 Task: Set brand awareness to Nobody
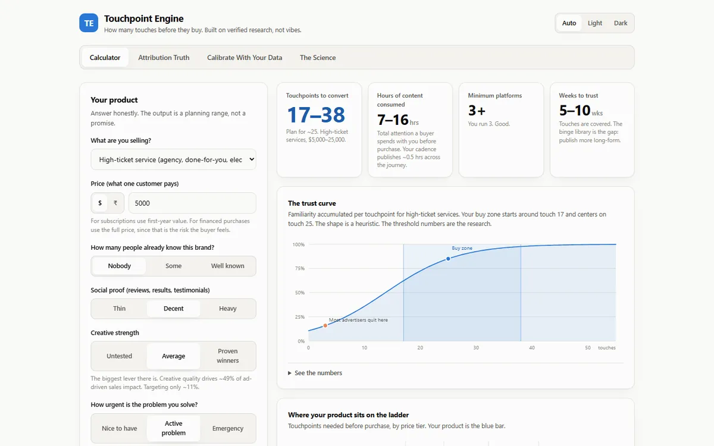coord(120,266)
